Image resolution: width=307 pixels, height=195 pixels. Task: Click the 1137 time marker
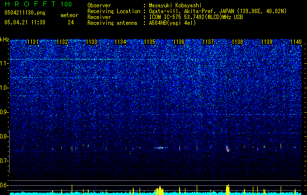(x=208, y=42)
